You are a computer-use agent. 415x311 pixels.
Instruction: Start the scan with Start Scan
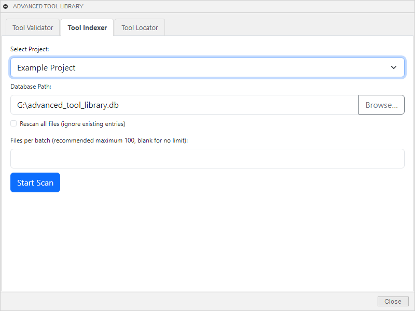click(x=35, y=182)
